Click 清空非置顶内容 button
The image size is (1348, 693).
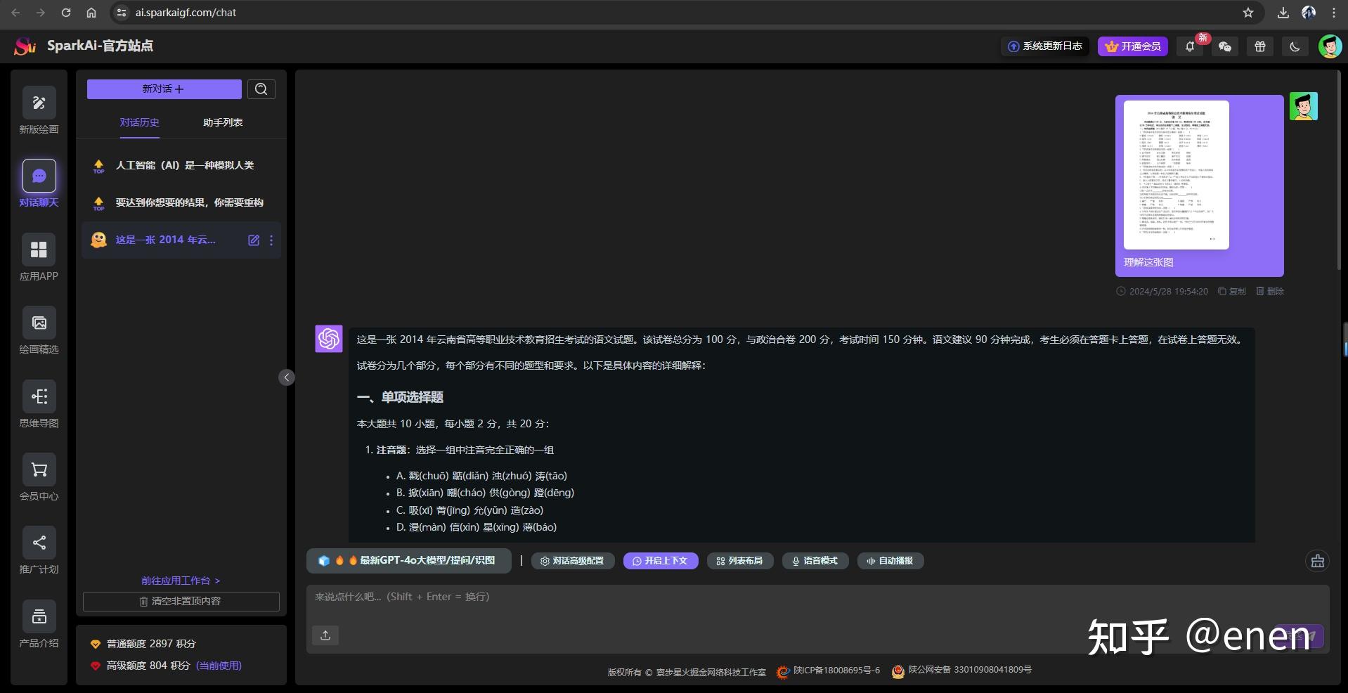tap(181, 602)
